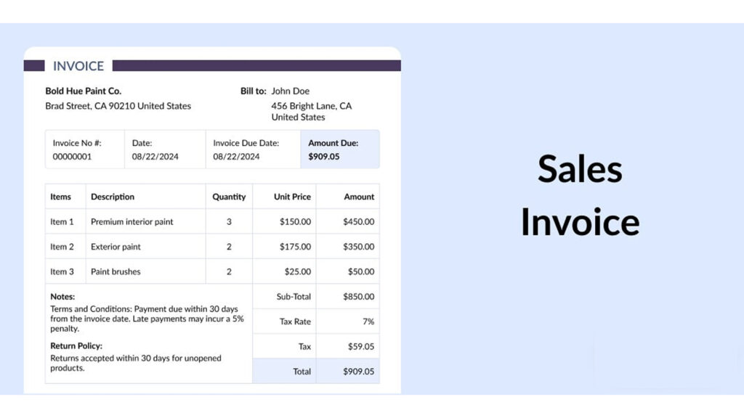Select the invoice number 00000001
Viewport: 744px width, 418px height.
point(72,157)
